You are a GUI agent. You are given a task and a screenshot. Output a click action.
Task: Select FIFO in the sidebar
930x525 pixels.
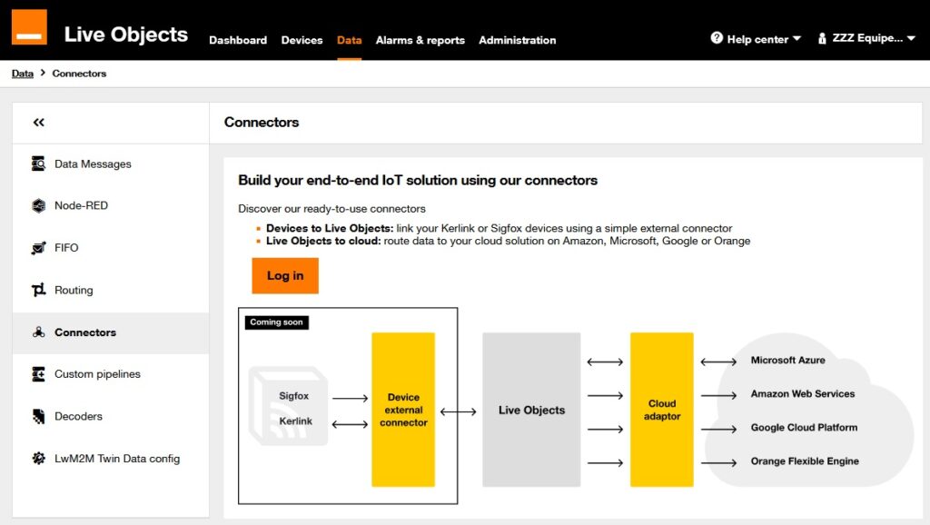[66, 248]
